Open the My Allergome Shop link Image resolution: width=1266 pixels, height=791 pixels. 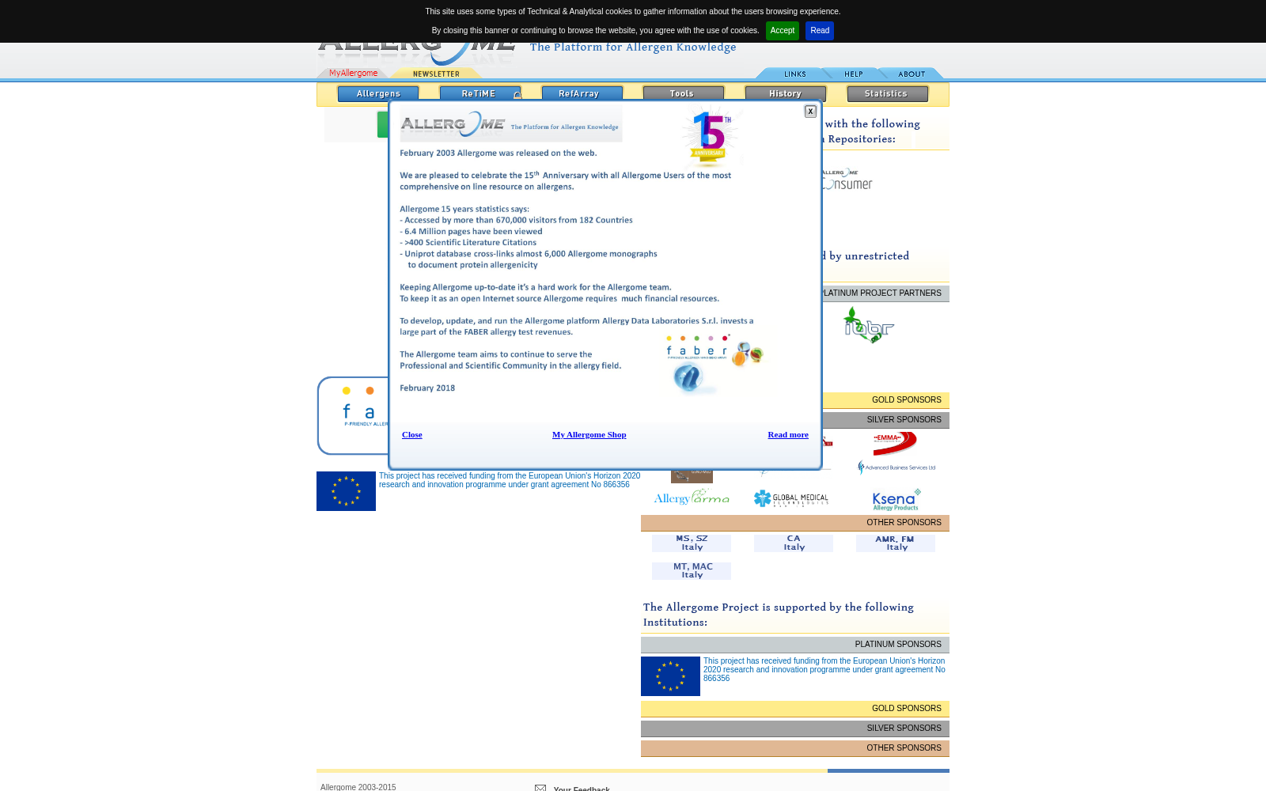589,434
